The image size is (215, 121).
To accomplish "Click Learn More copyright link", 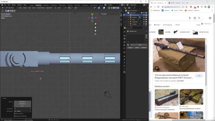I will coord(180,81).
